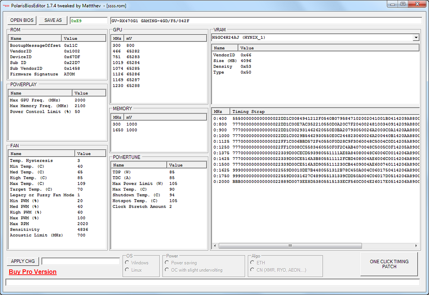Viewport: 429px width, 295px height.
Task: Choose the Power saving radio option
Action: 167,263
